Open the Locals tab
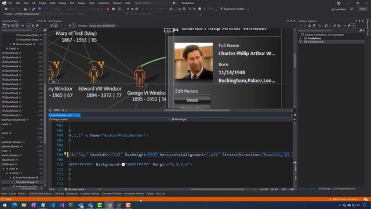This screenshot has height=209, width=371. coord(13,193)
